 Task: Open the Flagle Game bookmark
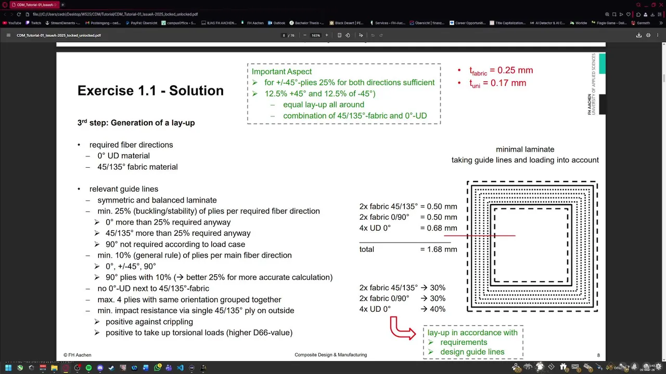pos(609,23)
